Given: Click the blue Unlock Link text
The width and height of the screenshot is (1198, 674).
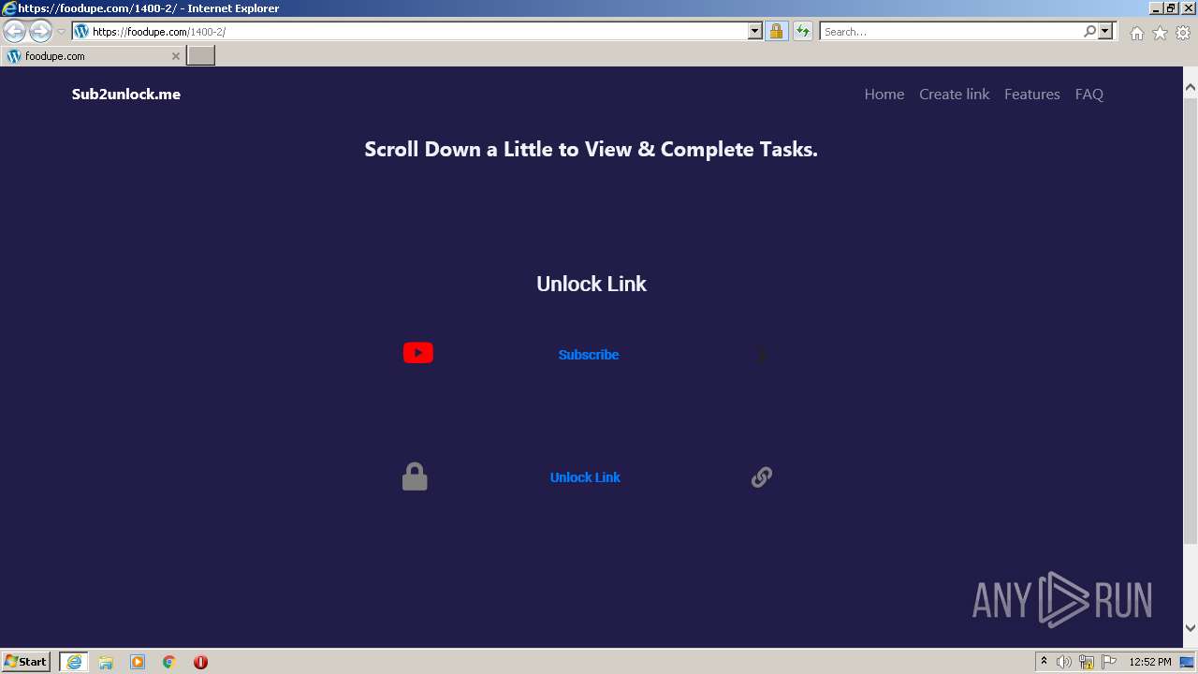Looking at the screenshot, I should [585, 477].
